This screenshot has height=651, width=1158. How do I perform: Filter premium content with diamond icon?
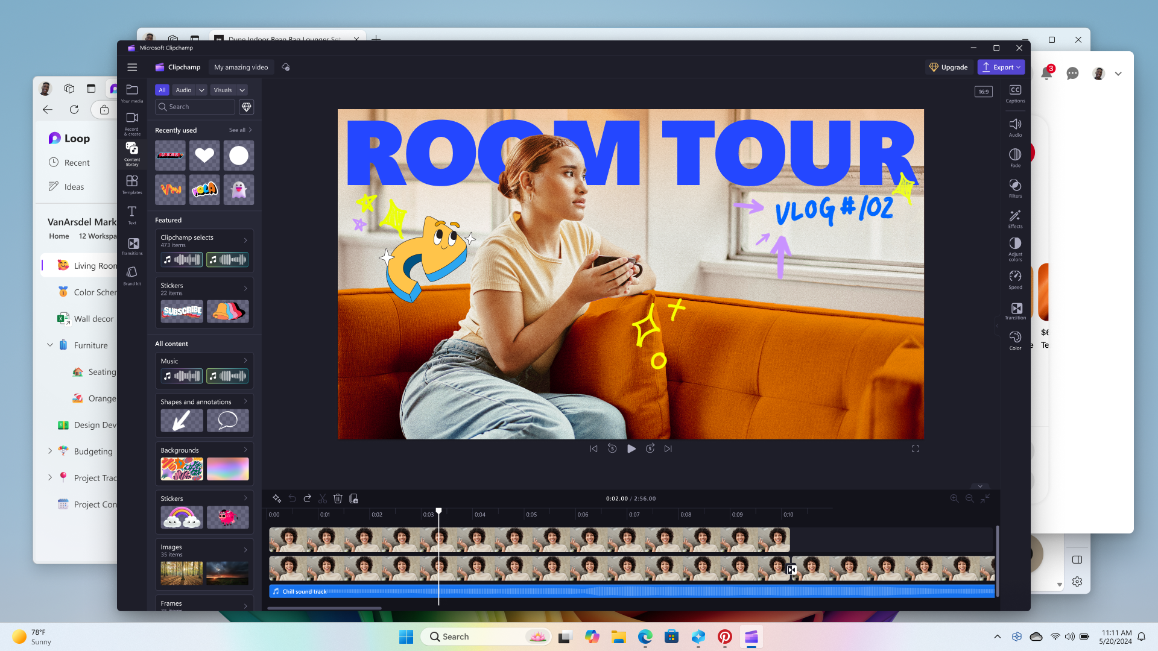point(246,107)
